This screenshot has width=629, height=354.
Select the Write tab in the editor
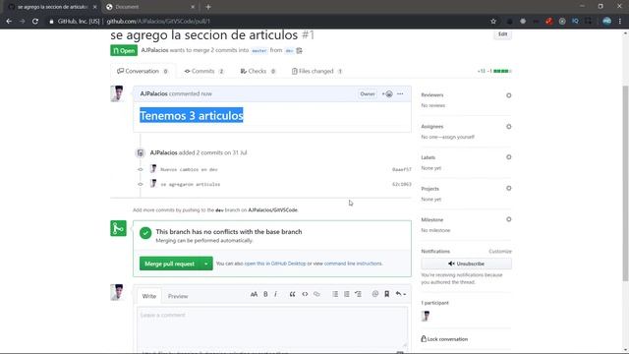tap(148, 296)
